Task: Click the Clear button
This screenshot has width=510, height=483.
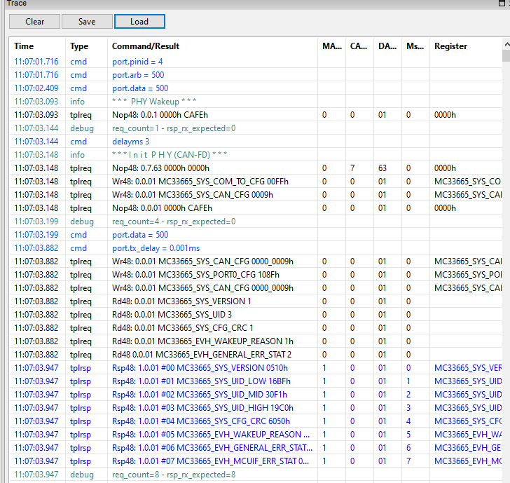Action: [34, 22]
